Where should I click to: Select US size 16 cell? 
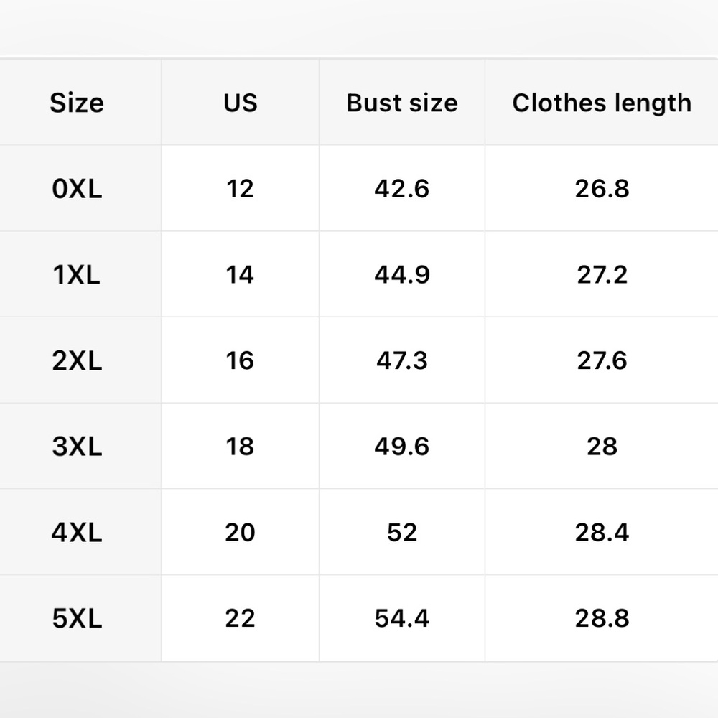click(x=241, y=360)
